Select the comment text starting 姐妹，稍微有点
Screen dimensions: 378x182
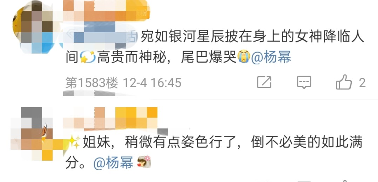[x=214, y=152]
